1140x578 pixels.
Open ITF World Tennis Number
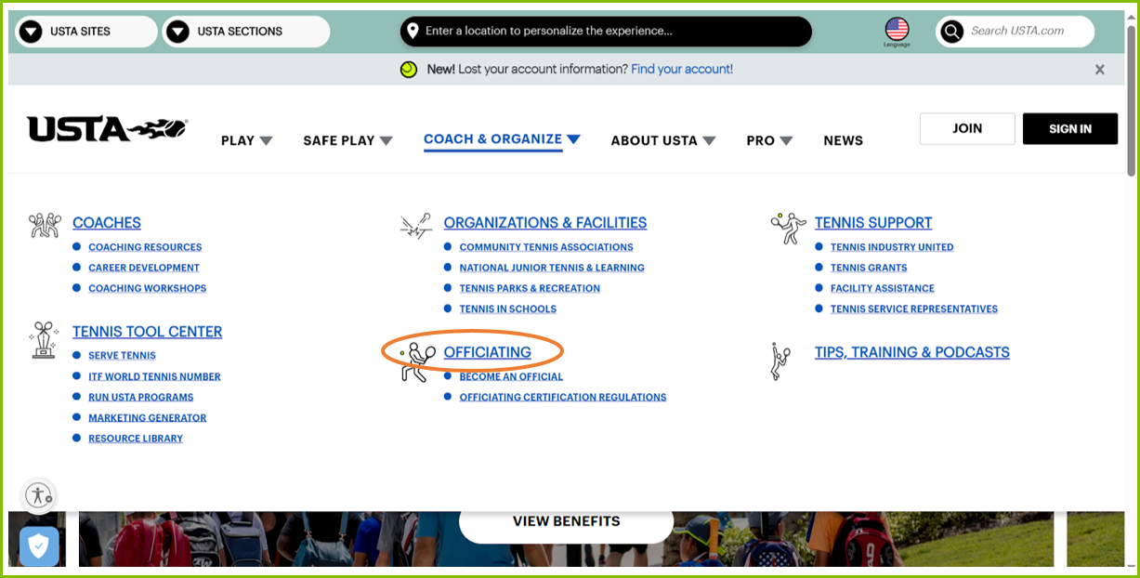click(154, 376)
